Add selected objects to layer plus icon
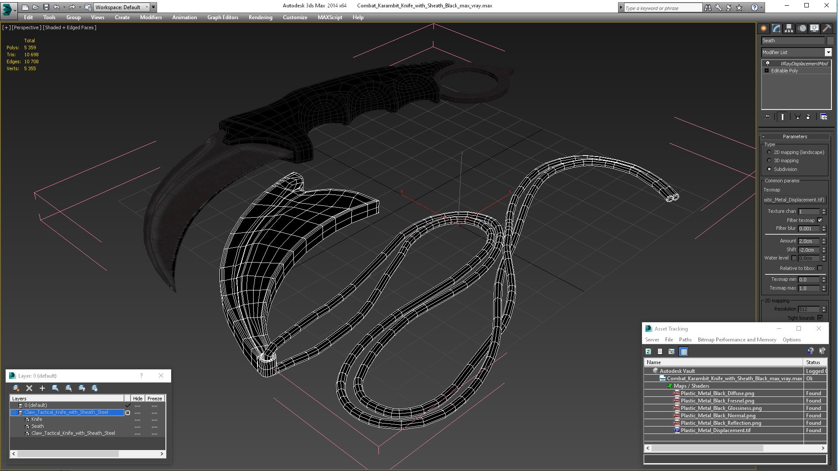Screen dimensions: 838x471 coord(42,388)
